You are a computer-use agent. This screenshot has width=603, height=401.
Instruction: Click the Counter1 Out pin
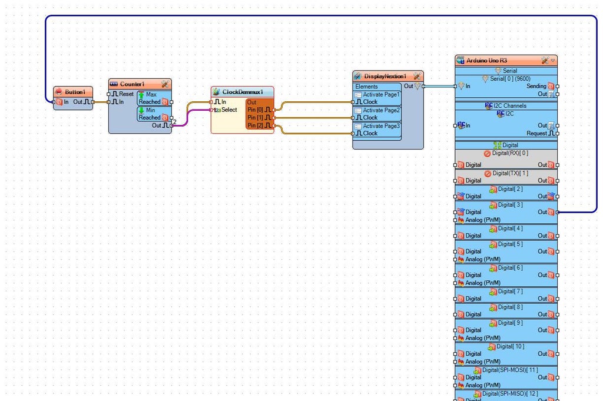[x=171, y=125]
